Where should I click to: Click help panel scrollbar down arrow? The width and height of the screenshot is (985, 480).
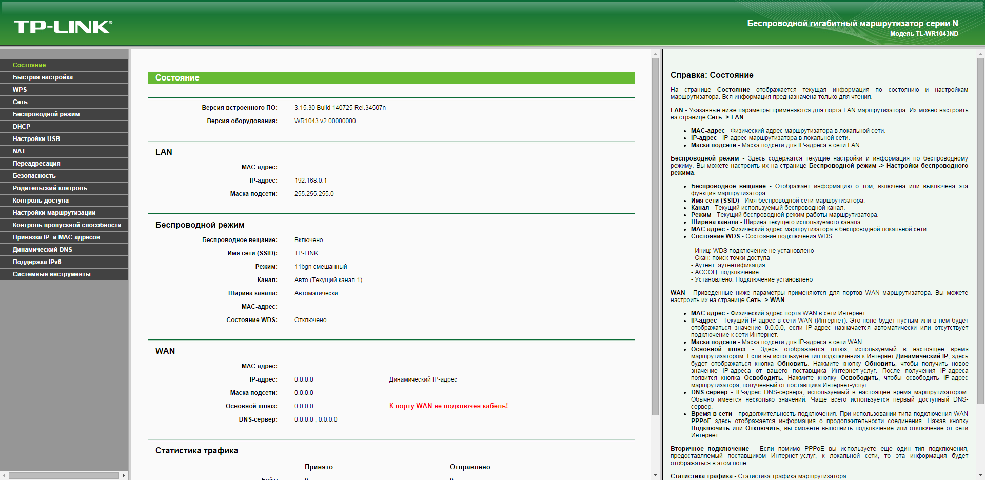[x=981, y=476]
